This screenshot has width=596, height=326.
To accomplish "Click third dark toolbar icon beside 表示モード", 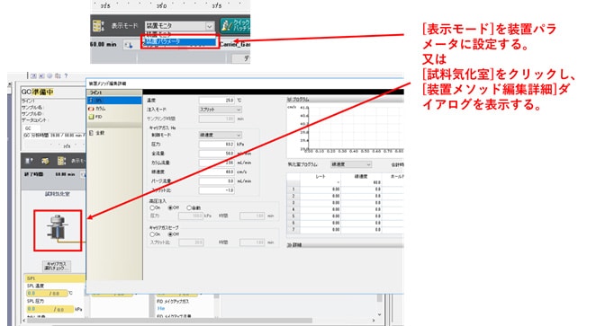I will 61,161.
